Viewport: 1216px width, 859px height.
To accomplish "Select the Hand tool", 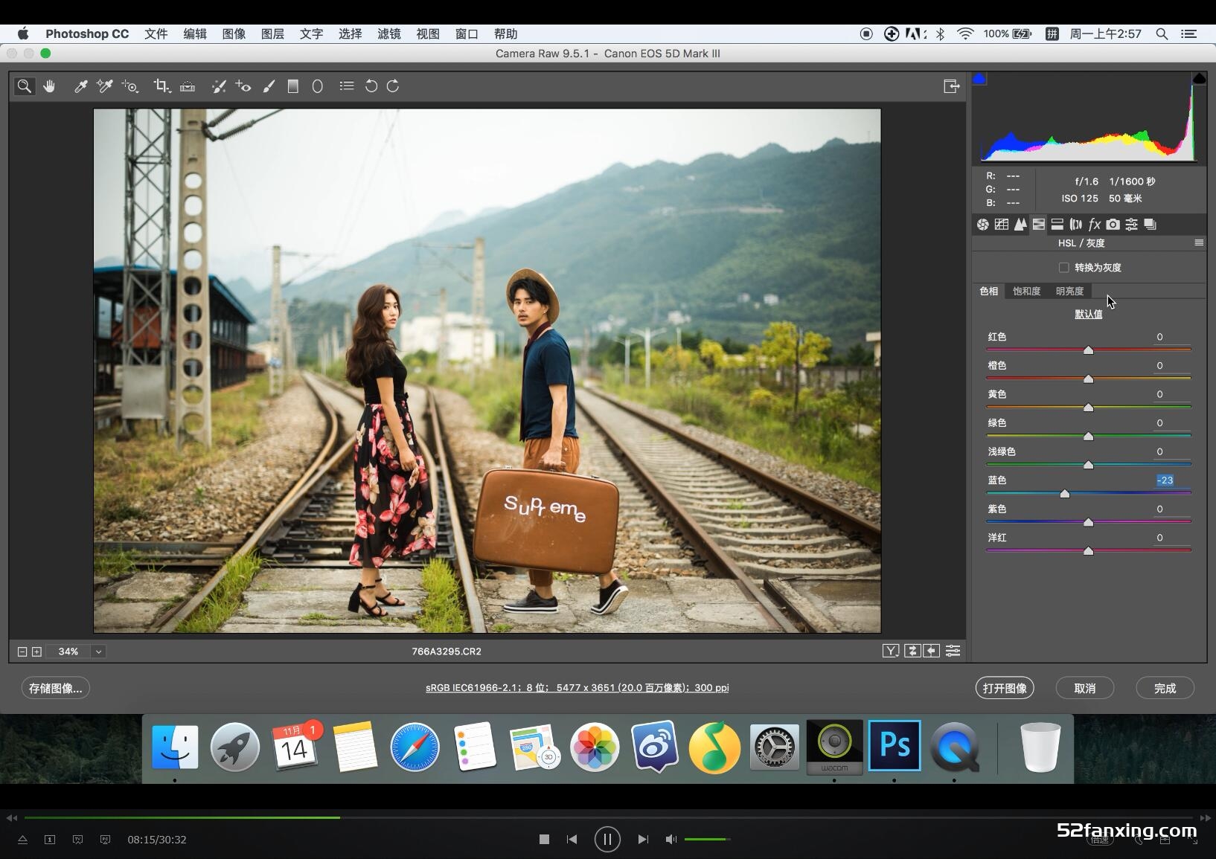I will tap(49, 86).
